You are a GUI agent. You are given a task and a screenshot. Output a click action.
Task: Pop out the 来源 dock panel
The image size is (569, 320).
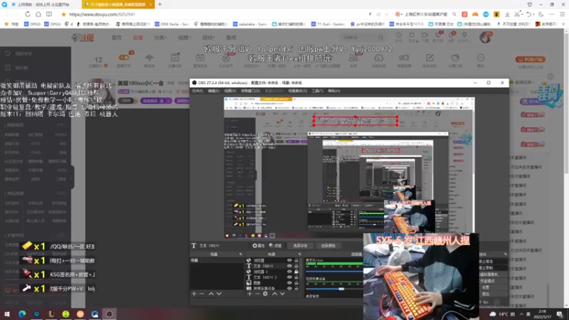pyautogui.click(x=299, y=255)
